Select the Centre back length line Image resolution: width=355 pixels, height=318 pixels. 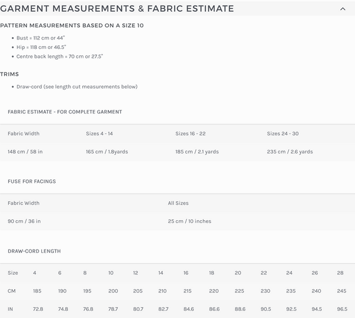point(60,57)
